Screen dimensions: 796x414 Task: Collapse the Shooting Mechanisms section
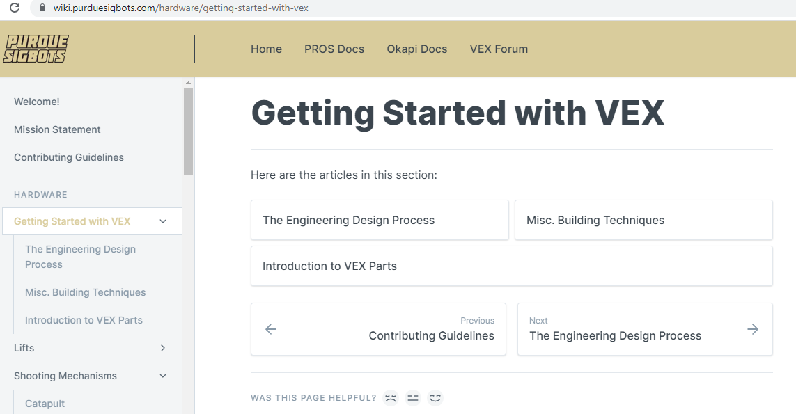[163, 376]
